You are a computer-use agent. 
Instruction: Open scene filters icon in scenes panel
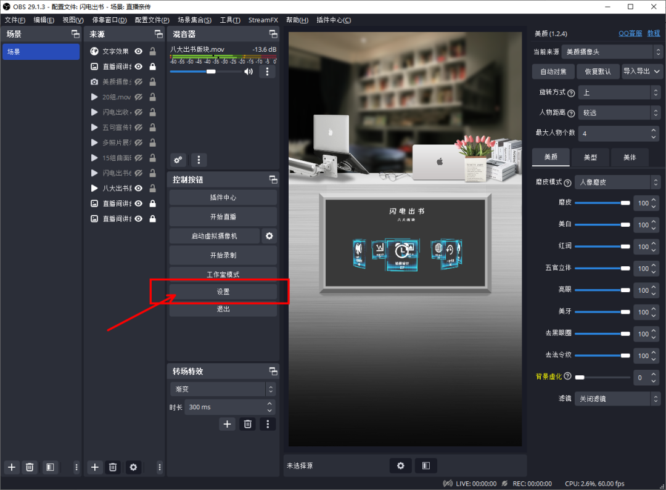(50, 467)
